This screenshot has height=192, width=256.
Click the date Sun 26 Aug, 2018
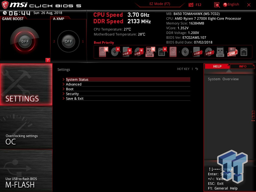pyautogui.click(x=48, y=13)
